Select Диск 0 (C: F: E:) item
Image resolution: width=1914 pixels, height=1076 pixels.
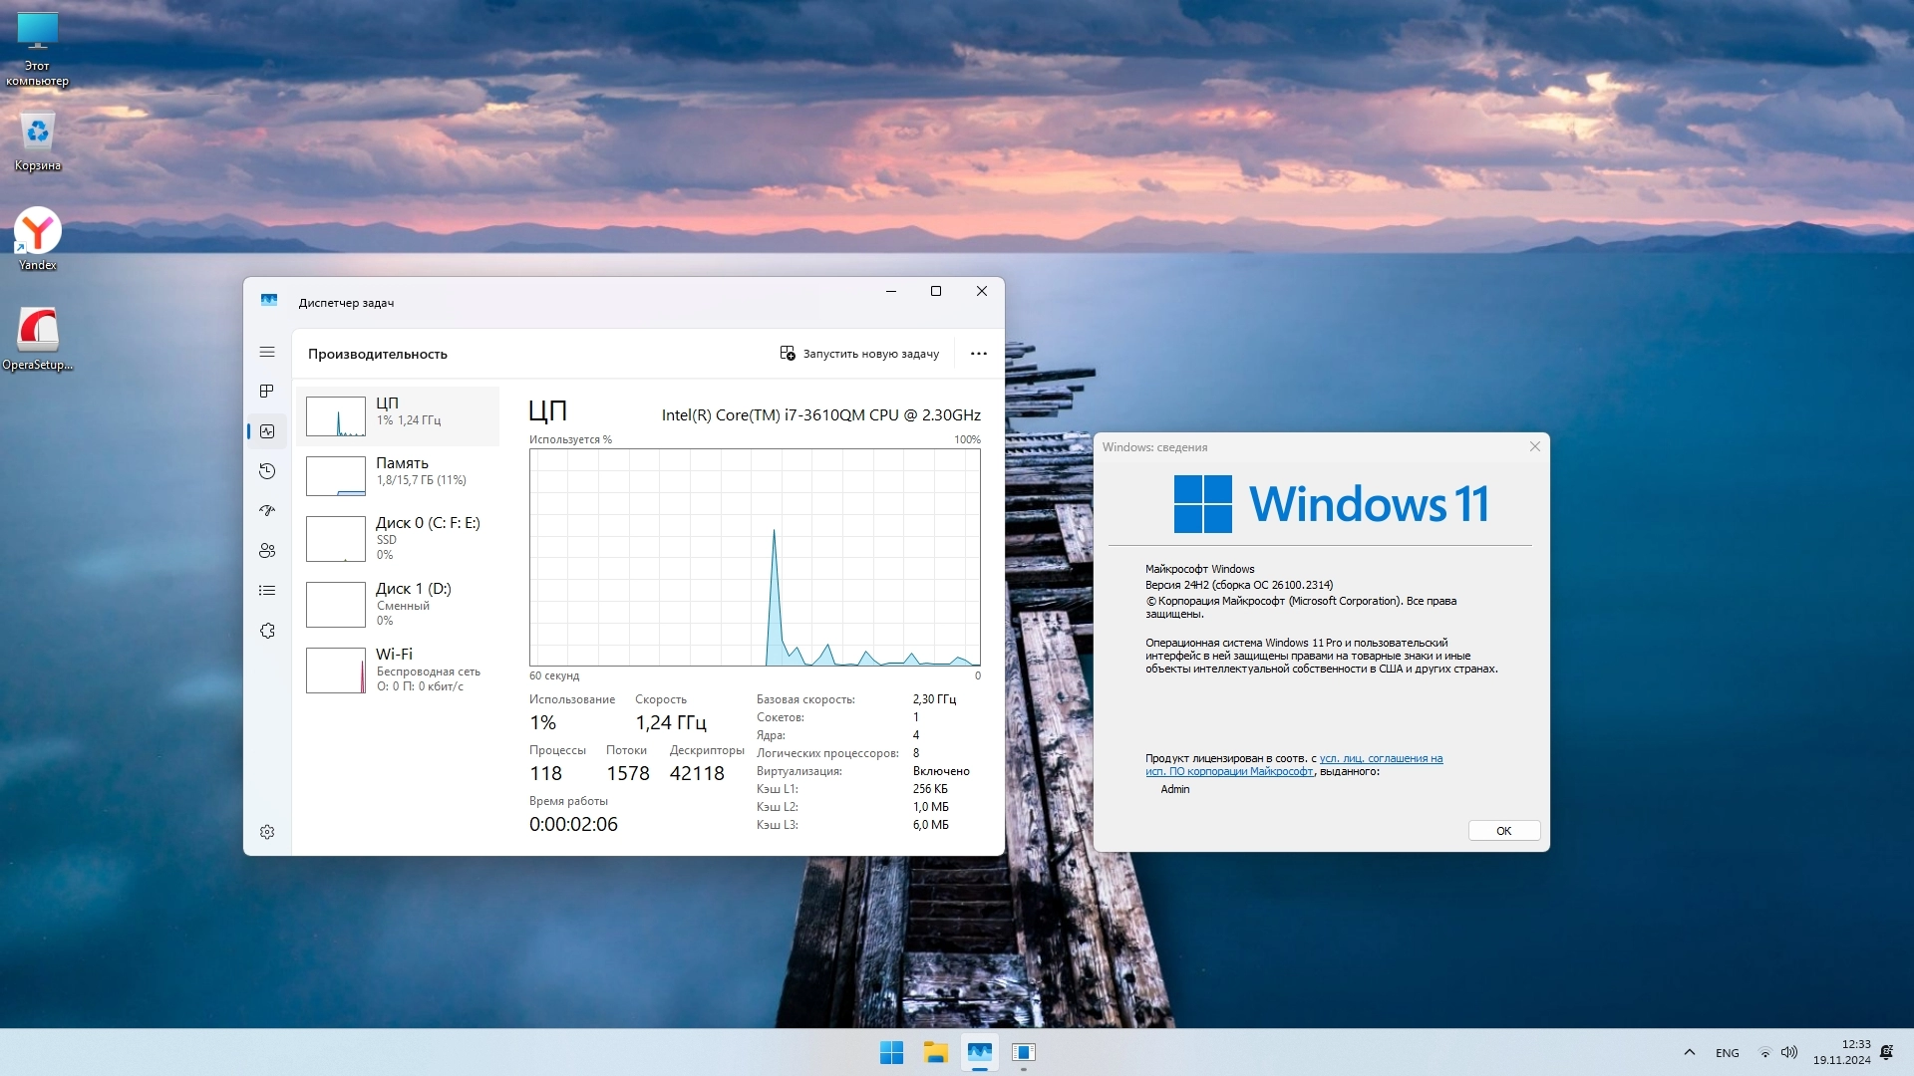399,538
